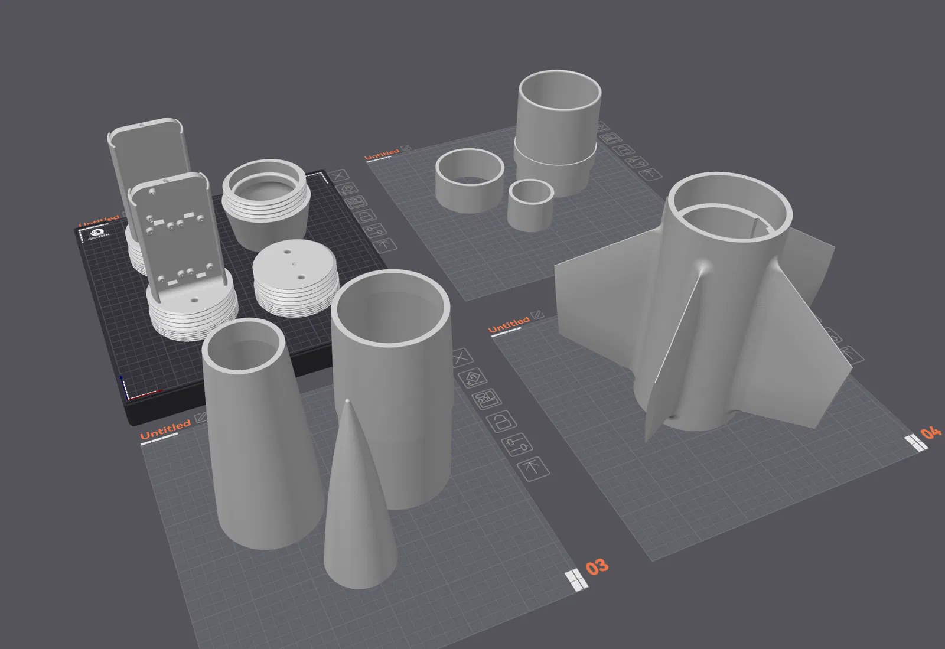Edit the name of plate 03

tap(201, 418)
